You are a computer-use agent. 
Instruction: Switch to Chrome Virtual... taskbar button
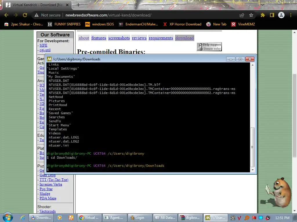[89, 218]
